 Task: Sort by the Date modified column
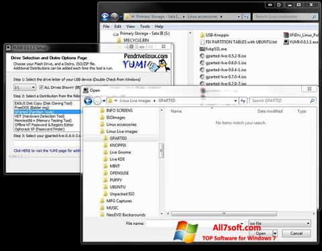coord(270,111)
